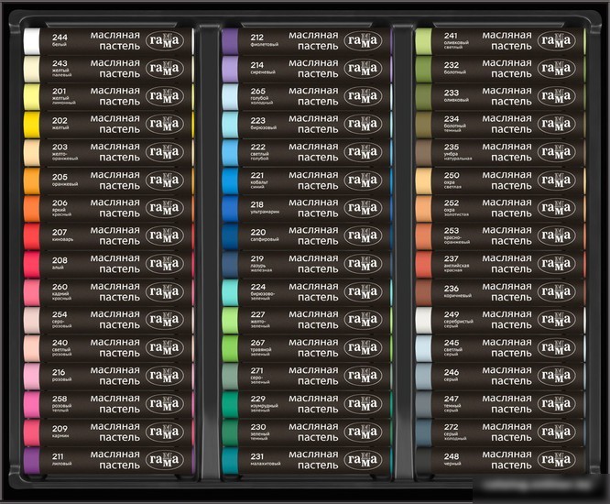
Task: Click the Гамма logo on pastel 248
Action: [x=556, y=460]
